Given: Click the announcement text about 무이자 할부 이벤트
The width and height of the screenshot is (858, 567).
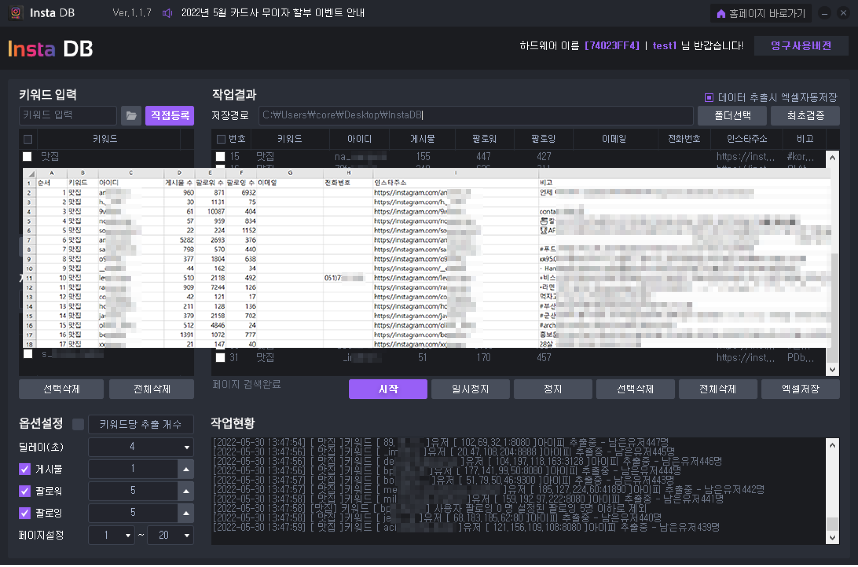Looking at the screenshot, I should pyautogui.click(x=273, y=13).
